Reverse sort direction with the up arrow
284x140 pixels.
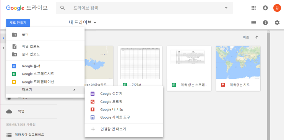click(x=256, y=37)
